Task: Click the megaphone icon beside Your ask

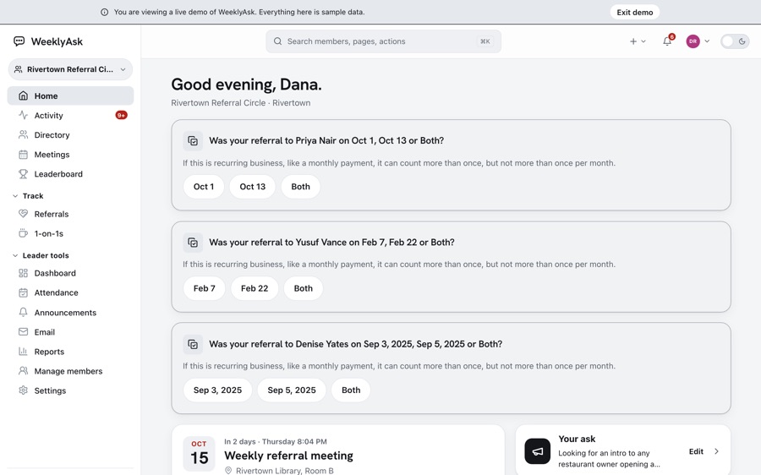Action: [x=537, y=451]
